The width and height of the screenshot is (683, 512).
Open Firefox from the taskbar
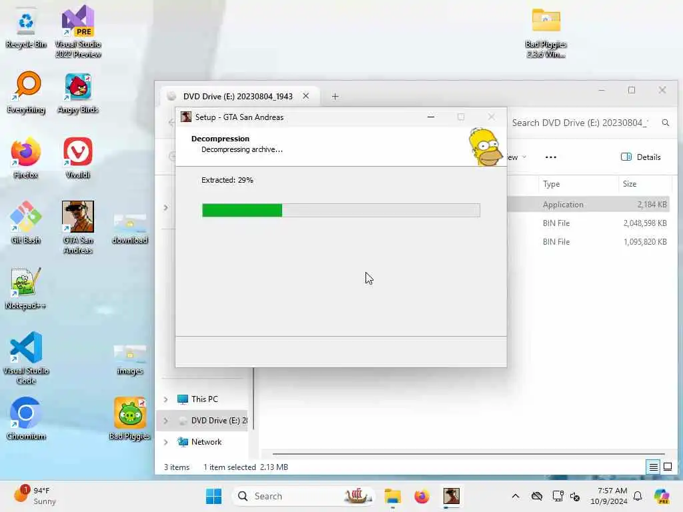(422, 496)
